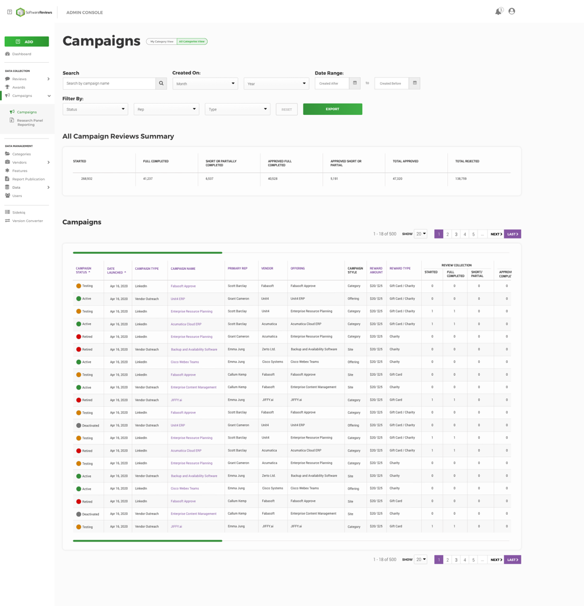Click the Dashboard gauge icon
584x606 pixels.
pyautogui.click(x=7, y=54)
